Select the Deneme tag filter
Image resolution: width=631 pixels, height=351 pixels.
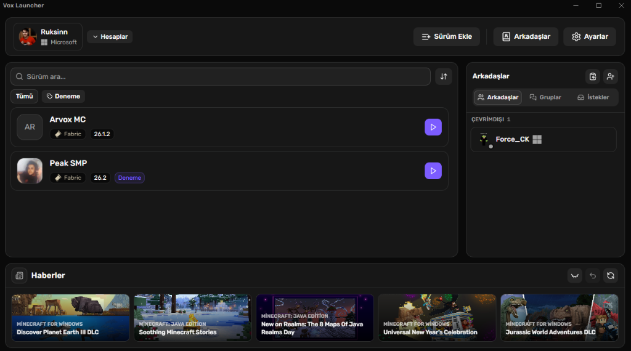[63, 97]
